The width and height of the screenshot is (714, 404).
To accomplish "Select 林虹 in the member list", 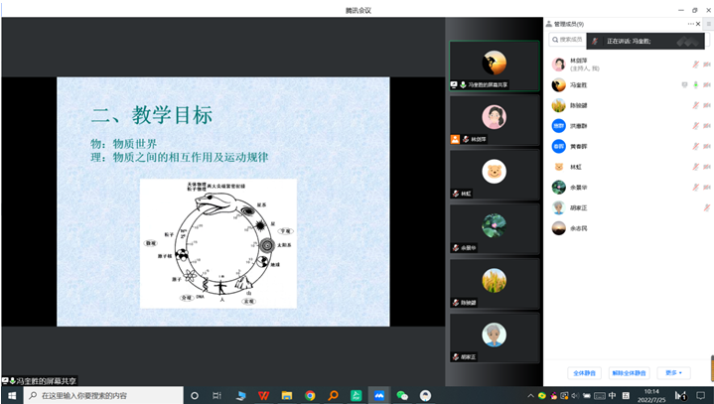I will coord(577,167).
